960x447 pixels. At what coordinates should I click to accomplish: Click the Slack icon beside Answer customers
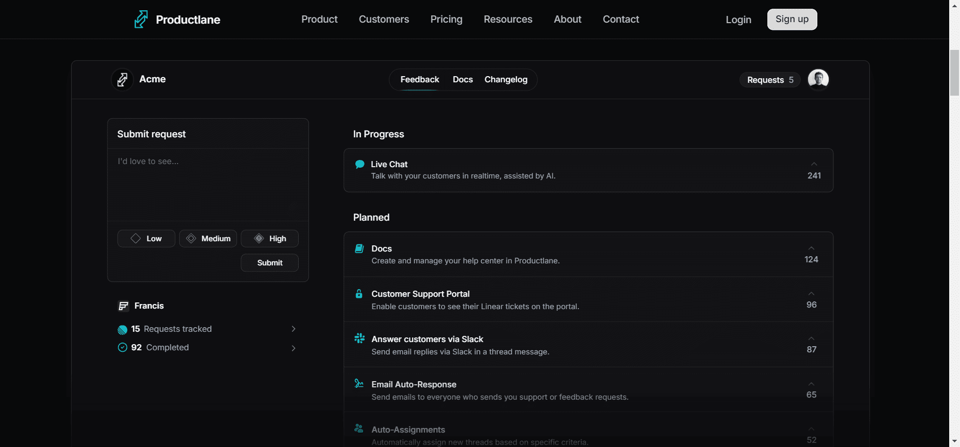click(x=359, y=338)
